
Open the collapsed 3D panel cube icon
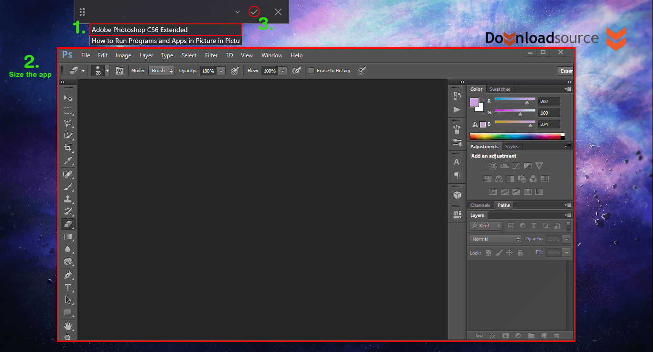click(x=457, y=195)
